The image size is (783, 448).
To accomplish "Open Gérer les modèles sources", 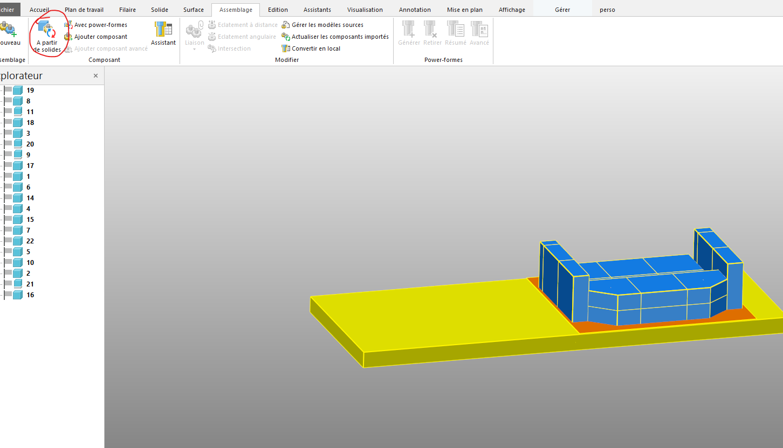I will [x=327, y=25].
